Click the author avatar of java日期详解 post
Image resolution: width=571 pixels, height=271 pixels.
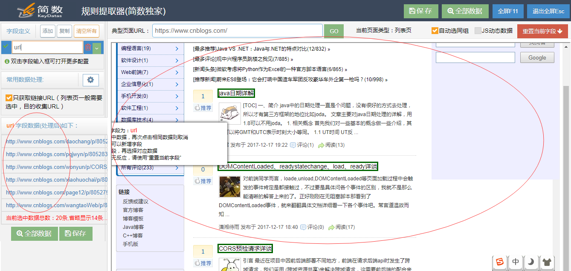click(x=230, y=114)
